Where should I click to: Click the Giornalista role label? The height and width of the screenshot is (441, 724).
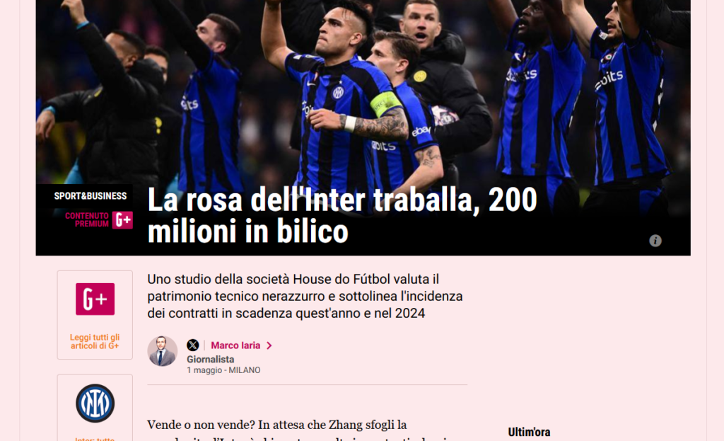210,359
